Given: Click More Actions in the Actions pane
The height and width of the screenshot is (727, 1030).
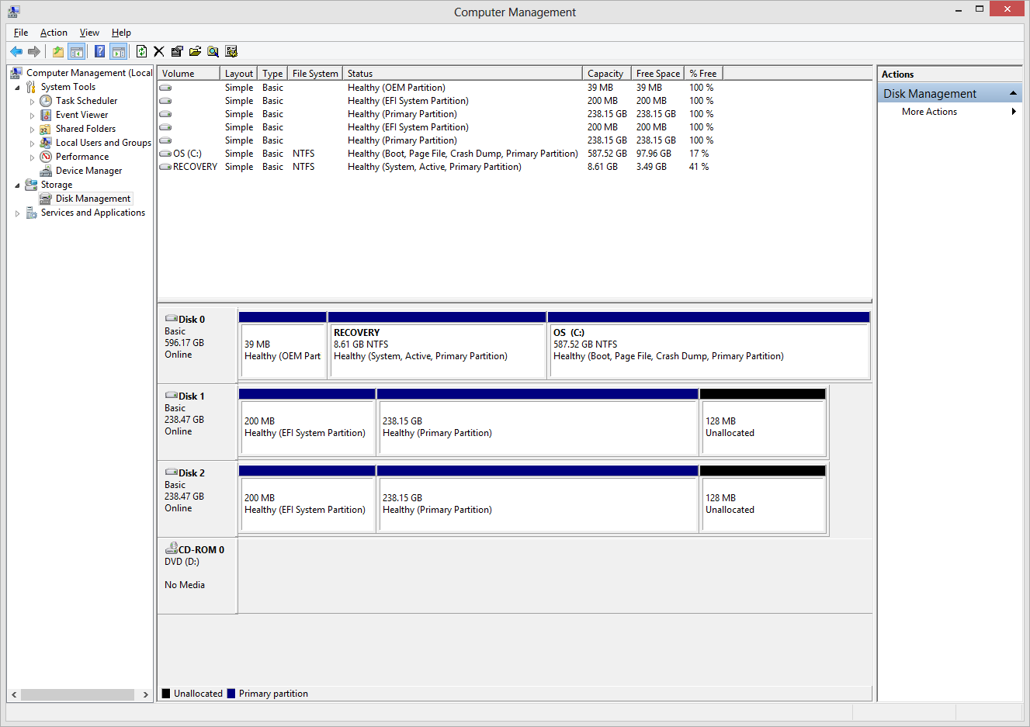Looking at the screenshot, I should click(929, 112).
